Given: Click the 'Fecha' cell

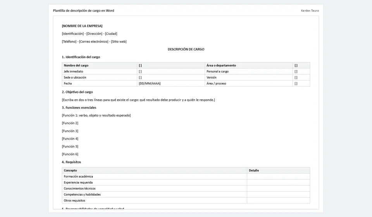Looking at the screenshot, I should click(x=100, y=83).
